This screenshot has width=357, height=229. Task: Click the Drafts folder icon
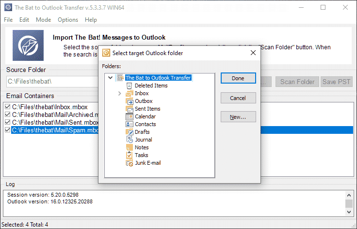pos(130,132)
